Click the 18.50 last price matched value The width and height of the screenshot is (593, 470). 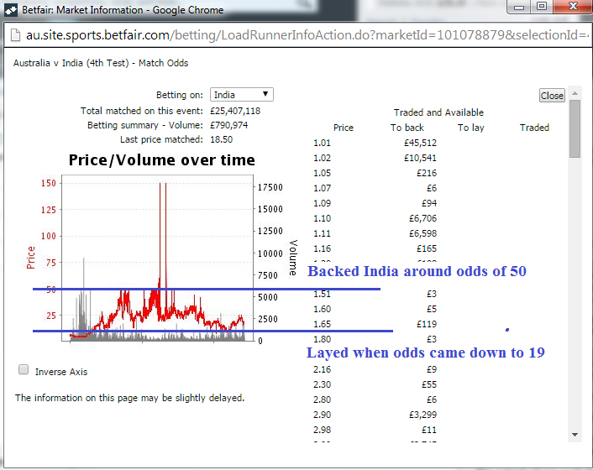(x=221, y=139)
